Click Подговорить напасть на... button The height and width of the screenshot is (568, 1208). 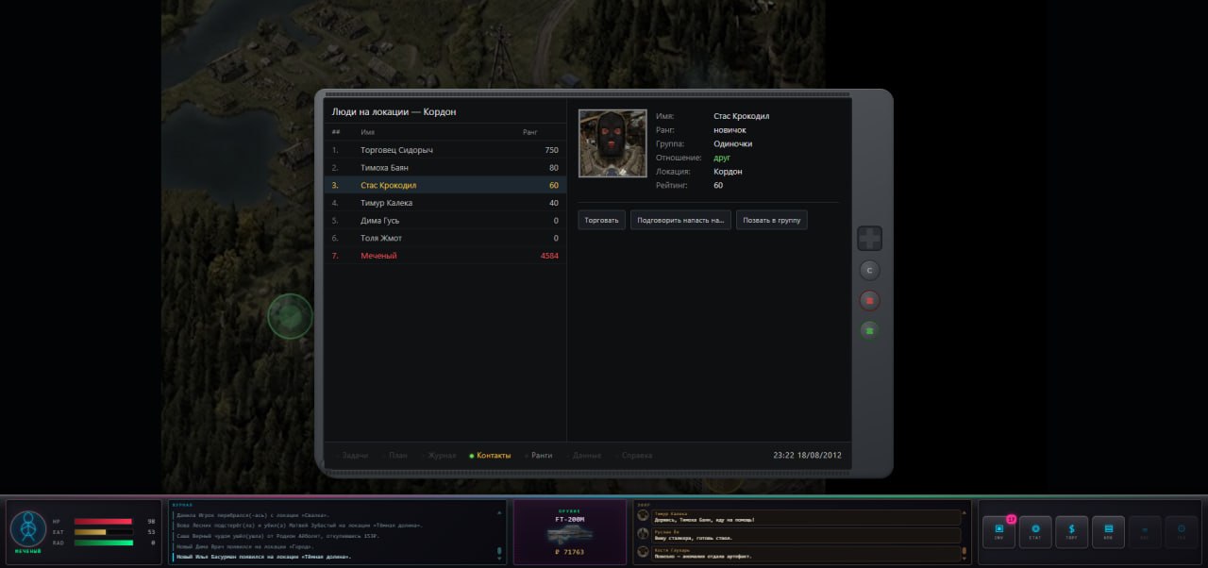pyautogui.click(x=680, y=220)
